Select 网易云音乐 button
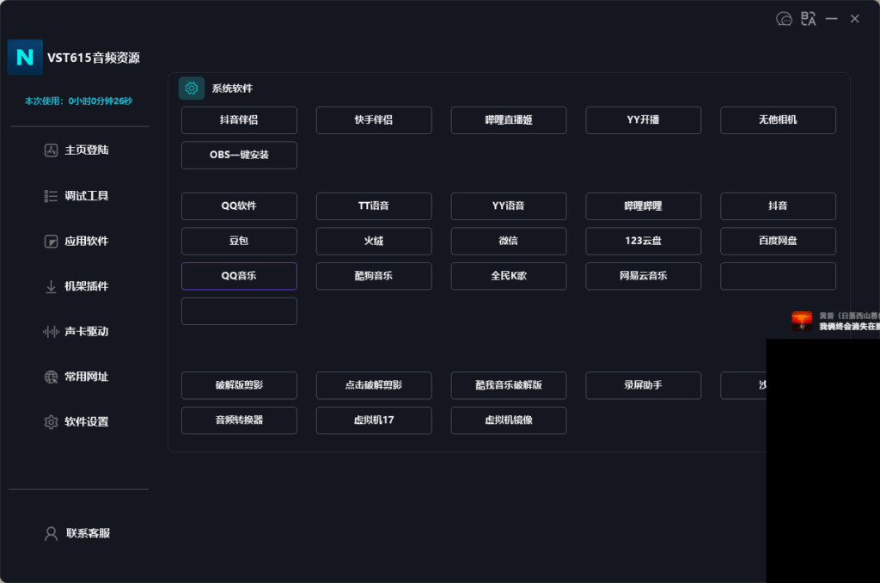The width and height of the screenshot is (880, 583). pyautogui.click(x=643, y=276)
